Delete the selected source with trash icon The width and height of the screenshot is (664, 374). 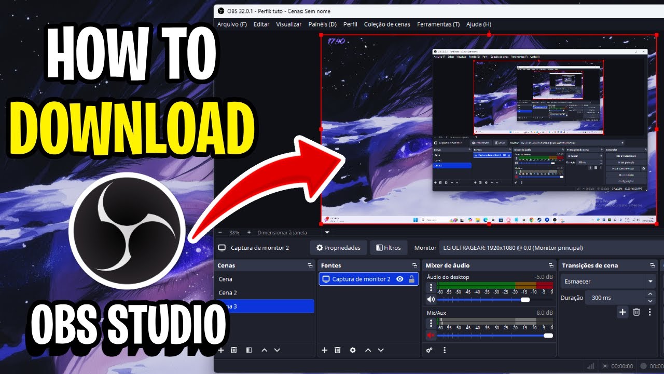tap(338, 350)
